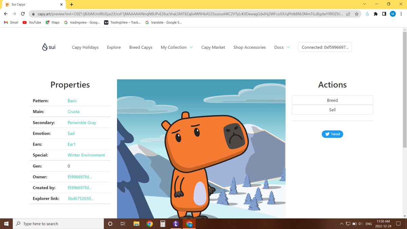Navigate to Breed Capys
This screenshot has width=407, height=229.
pos(141,47)
